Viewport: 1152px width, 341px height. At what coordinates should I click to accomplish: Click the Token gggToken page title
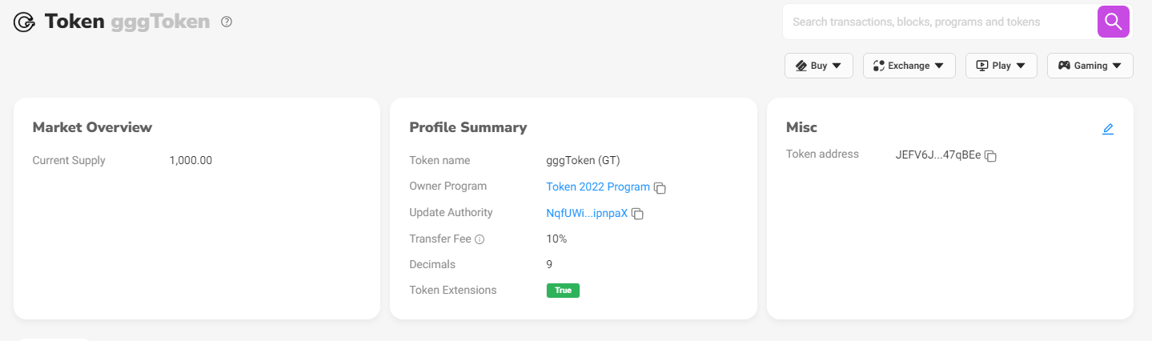point(126,22)
